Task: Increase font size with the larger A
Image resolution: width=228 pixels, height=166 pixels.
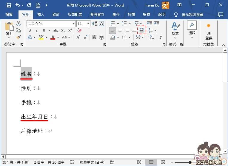Action: pyautogui.click(x=78, y=37)
